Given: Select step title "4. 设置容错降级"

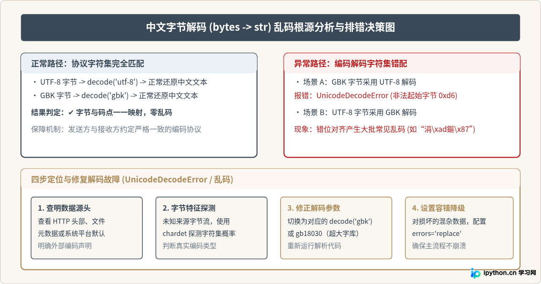Looking at the screenshot, I should tap(438, 208).
